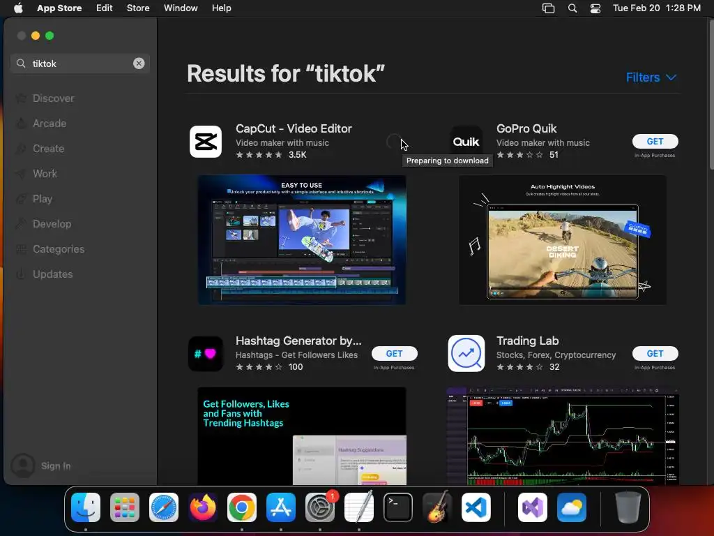
Task: Click the CapCut download progress spinner
Action: click(x=393, y=142)
